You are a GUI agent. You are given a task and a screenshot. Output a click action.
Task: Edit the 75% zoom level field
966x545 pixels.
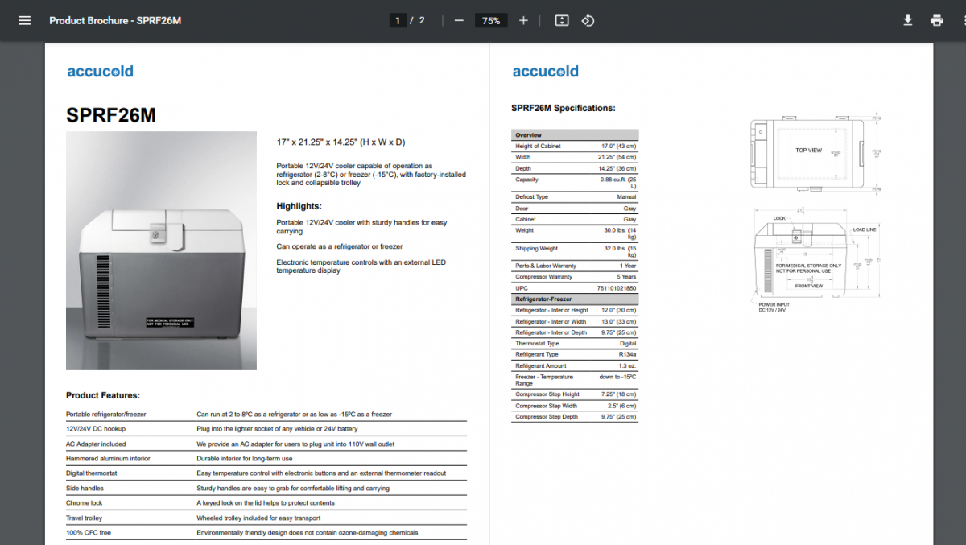pyautogui.click(x=491, y=20)
